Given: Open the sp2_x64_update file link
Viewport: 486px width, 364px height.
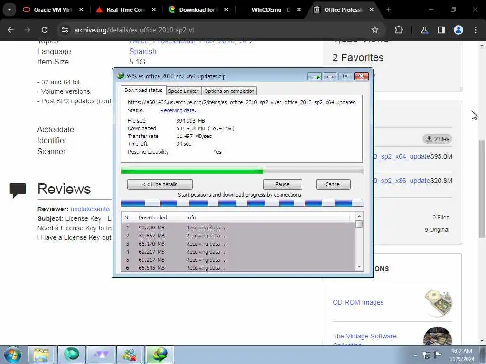Looking at the screenshot, I should [x=402, y=156].
